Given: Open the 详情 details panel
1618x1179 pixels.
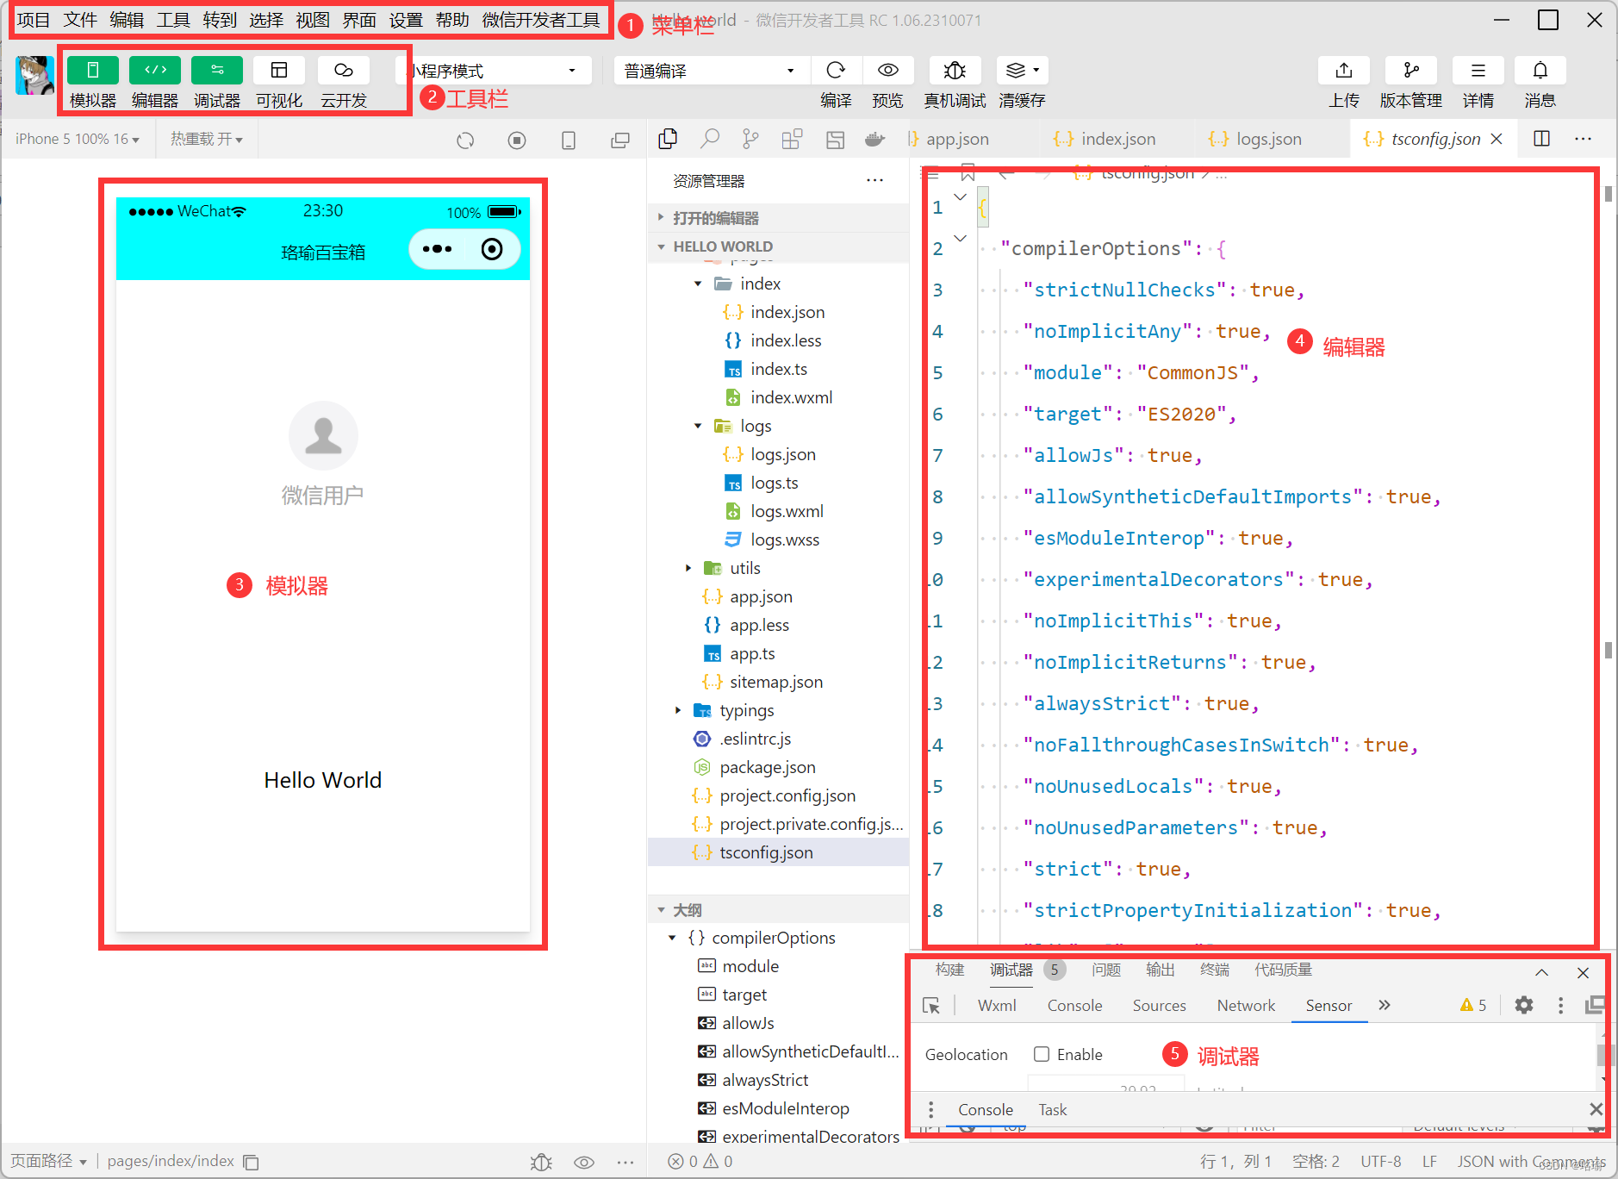Looking at the screenshot, I should pyautogui.click(x=1478, y=70).
